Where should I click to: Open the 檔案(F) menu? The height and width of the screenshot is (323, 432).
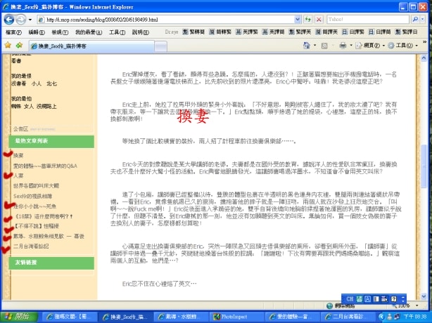[13, 32]
